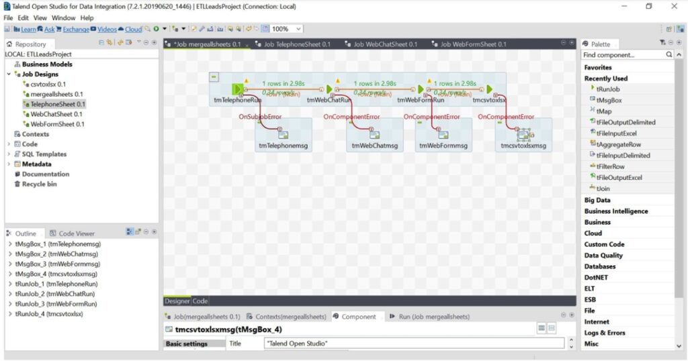Select csvtoxlsx 0.1 job in Repository
The width and height of the screenshot is (688, 361).
point(48,84)
